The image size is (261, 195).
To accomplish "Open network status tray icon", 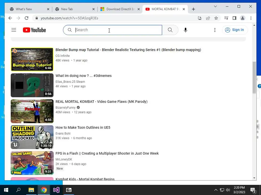I will (x=222, y=190).
